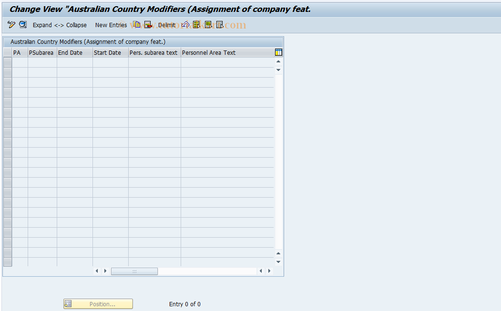Click the first row End Date cell
The image size is (501, 311).
75,62
